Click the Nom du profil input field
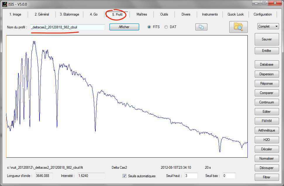This screenshot has height=186, width=284. pyautogui.click(x=68, y=27)
